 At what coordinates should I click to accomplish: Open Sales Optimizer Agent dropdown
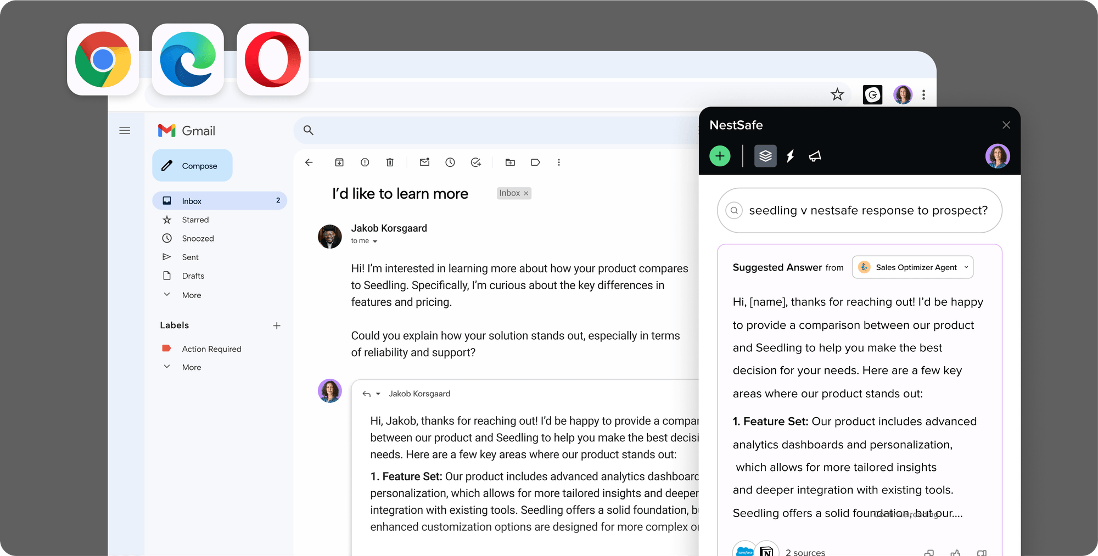[x=912, y=267]
